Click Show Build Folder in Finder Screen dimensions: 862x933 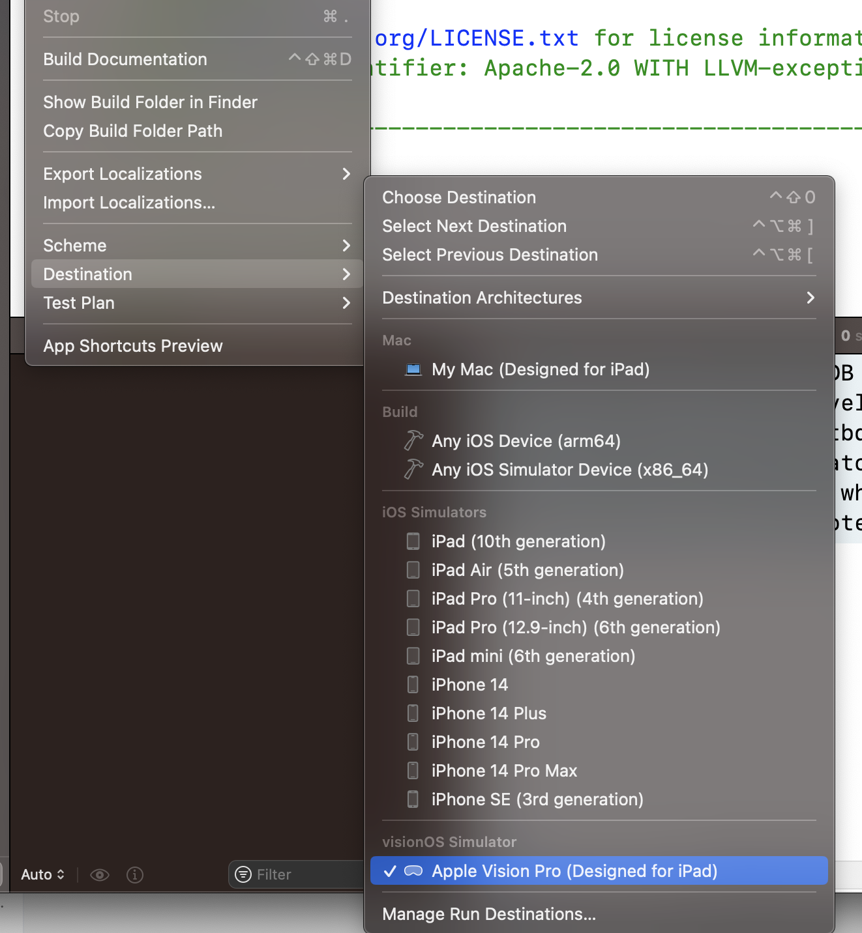[151, 102]
